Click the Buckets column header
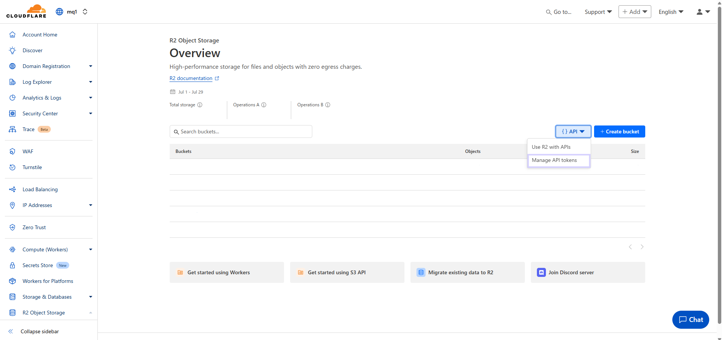 pyautogui.click(x=183, y=151)
